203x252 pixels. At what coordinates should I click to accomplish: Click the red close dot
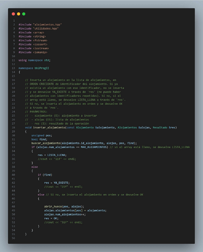click(13, 14)
